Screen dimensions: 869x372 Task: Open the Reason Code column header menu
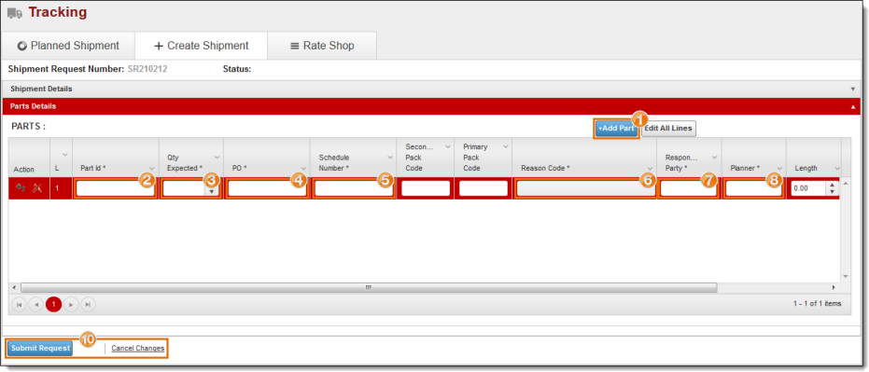pyautogui.click(x=650, y=168)
